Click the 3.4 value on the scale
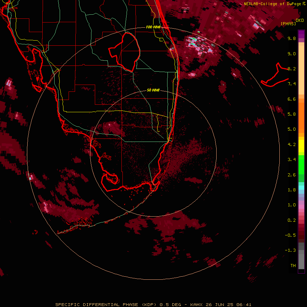 [292, 160]
